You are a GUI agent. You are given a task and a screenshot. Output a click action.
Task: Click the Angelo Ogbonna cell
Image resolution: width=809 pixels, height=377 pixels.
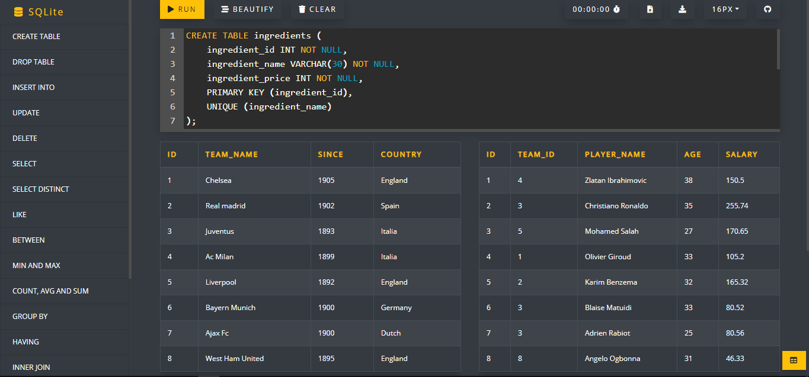[627, 359]
